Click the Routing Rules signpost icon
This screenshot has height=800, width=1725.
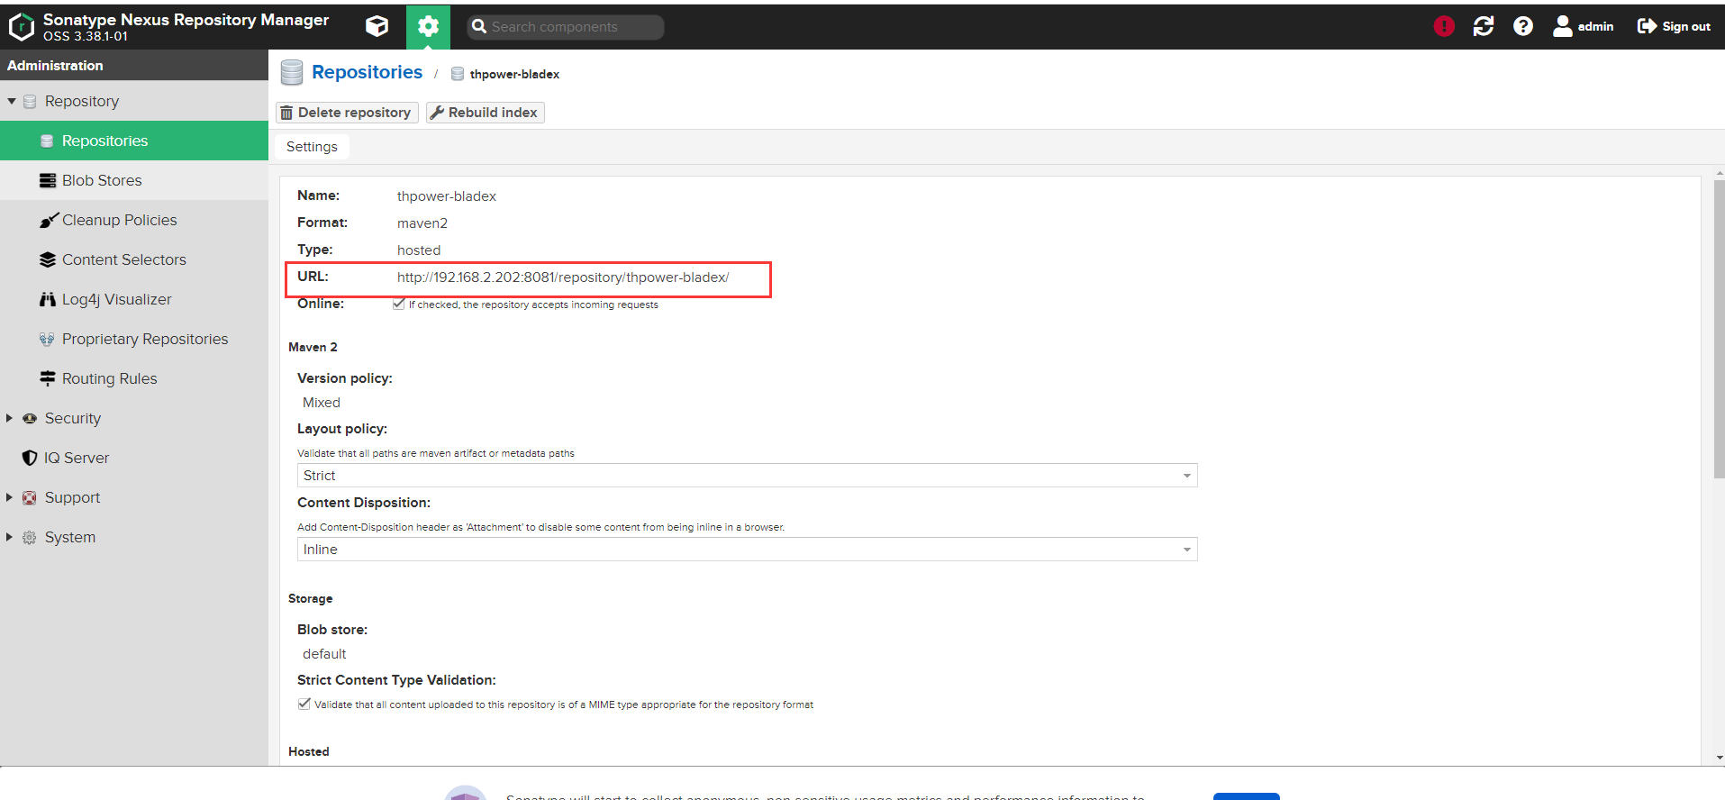point(48,378)
